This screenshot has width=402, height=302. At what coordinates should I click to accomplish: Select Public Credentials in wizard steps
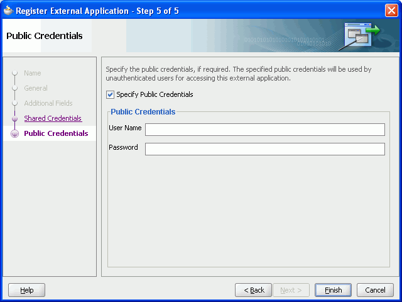click(x=56, y=133)
